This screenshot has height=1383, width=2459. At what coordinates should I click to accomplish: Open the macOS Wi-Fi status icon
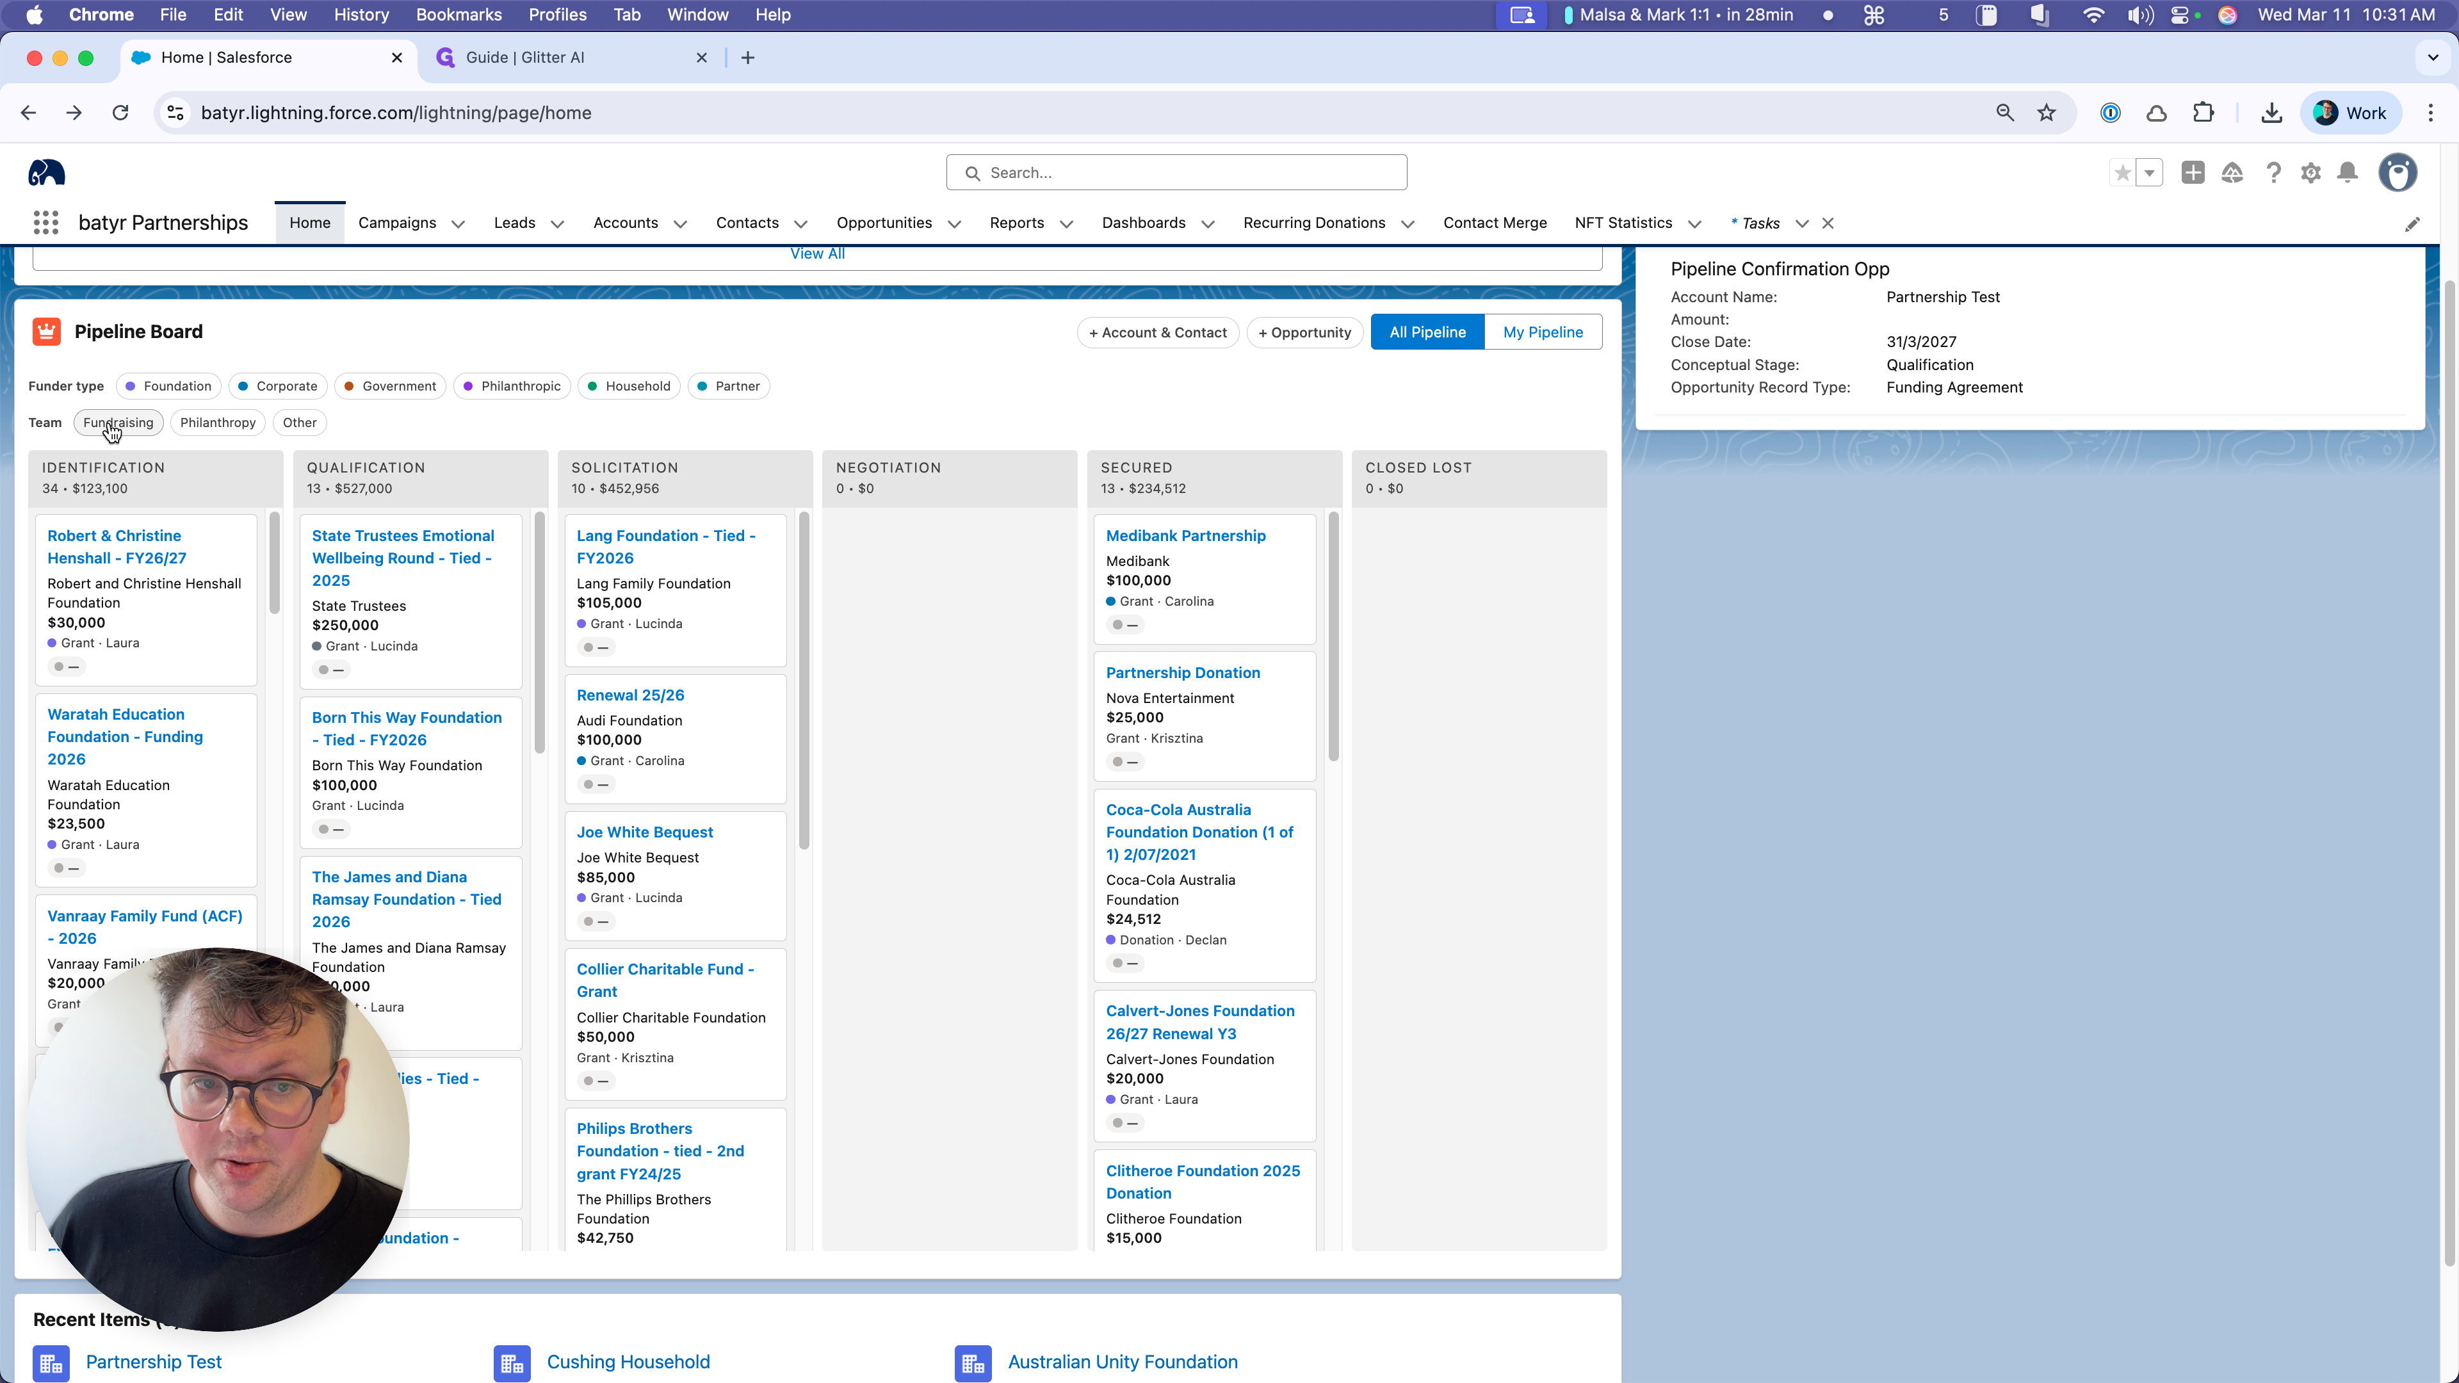click(x=2093, y=15)
